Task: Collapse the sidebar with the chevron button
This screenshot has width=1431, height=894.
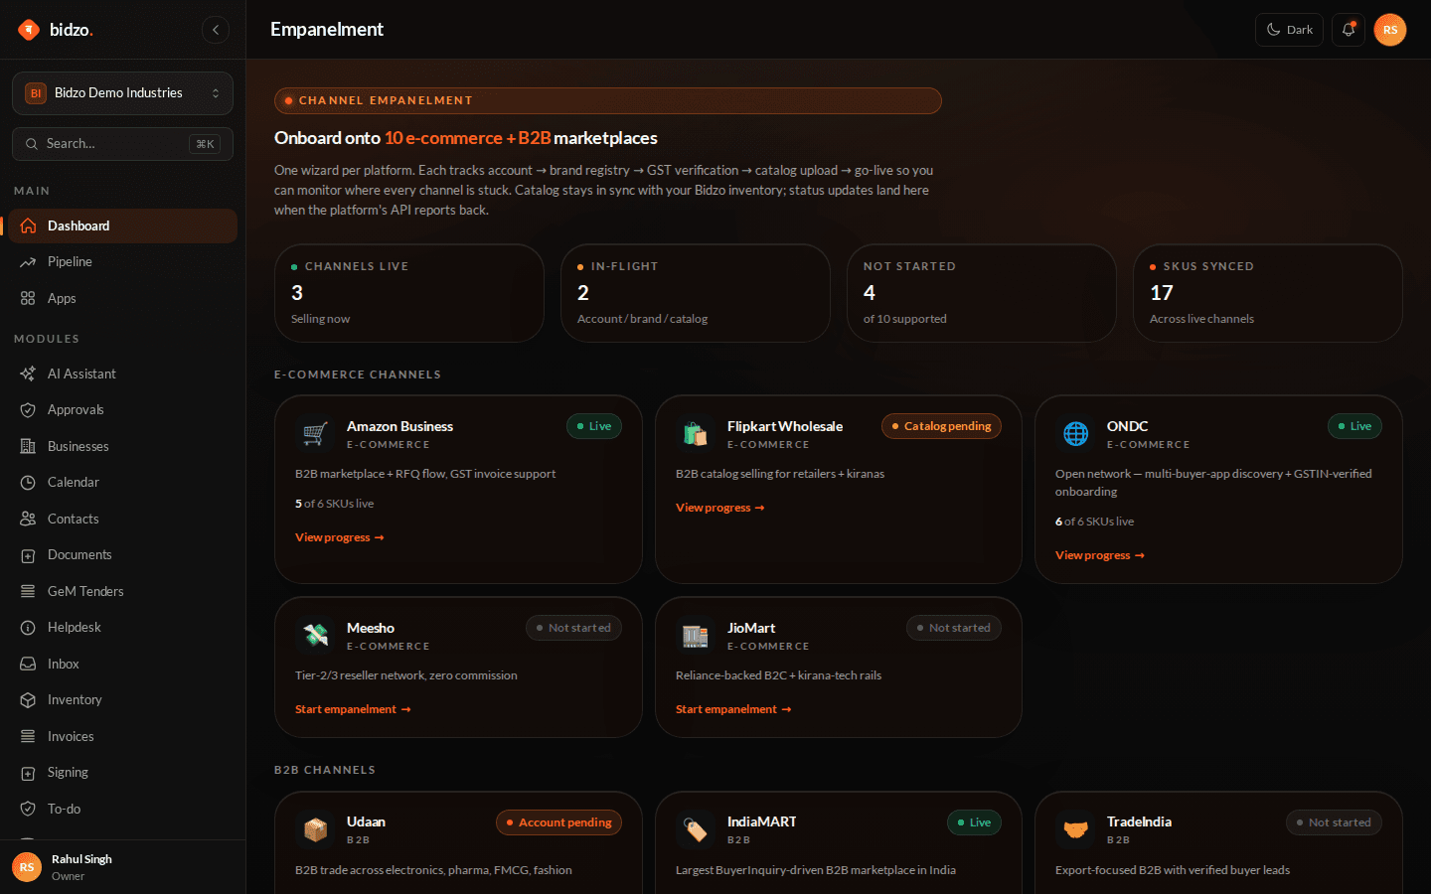Action: (216, 30)
